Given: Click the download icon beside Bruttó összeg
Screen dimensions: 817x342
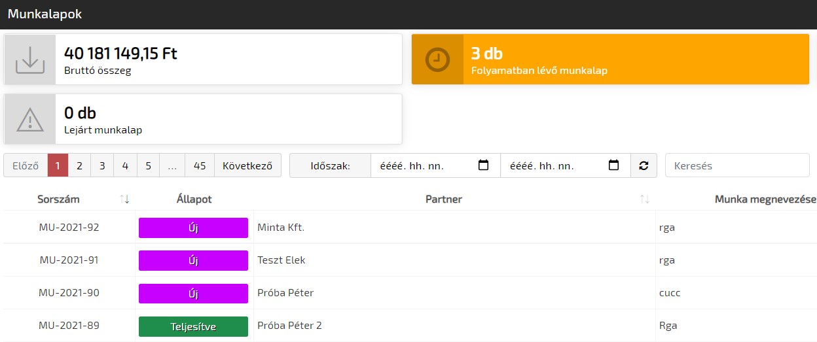Looking at the screenshot, I should pos(30,60).
